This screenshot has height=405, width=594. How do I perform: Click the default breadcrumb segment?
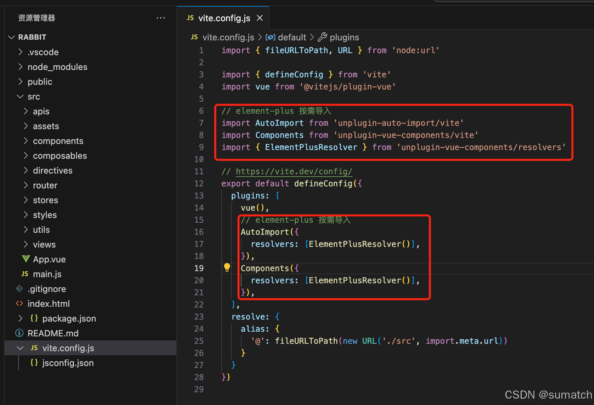[x=292, y=37]
